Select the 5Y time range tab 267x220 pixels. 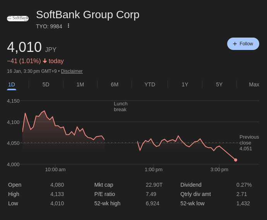219,84
